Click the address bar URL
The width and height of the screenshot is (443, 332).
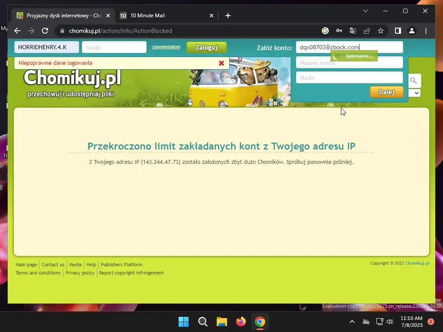pyautogui.click(x=120, y=31)
